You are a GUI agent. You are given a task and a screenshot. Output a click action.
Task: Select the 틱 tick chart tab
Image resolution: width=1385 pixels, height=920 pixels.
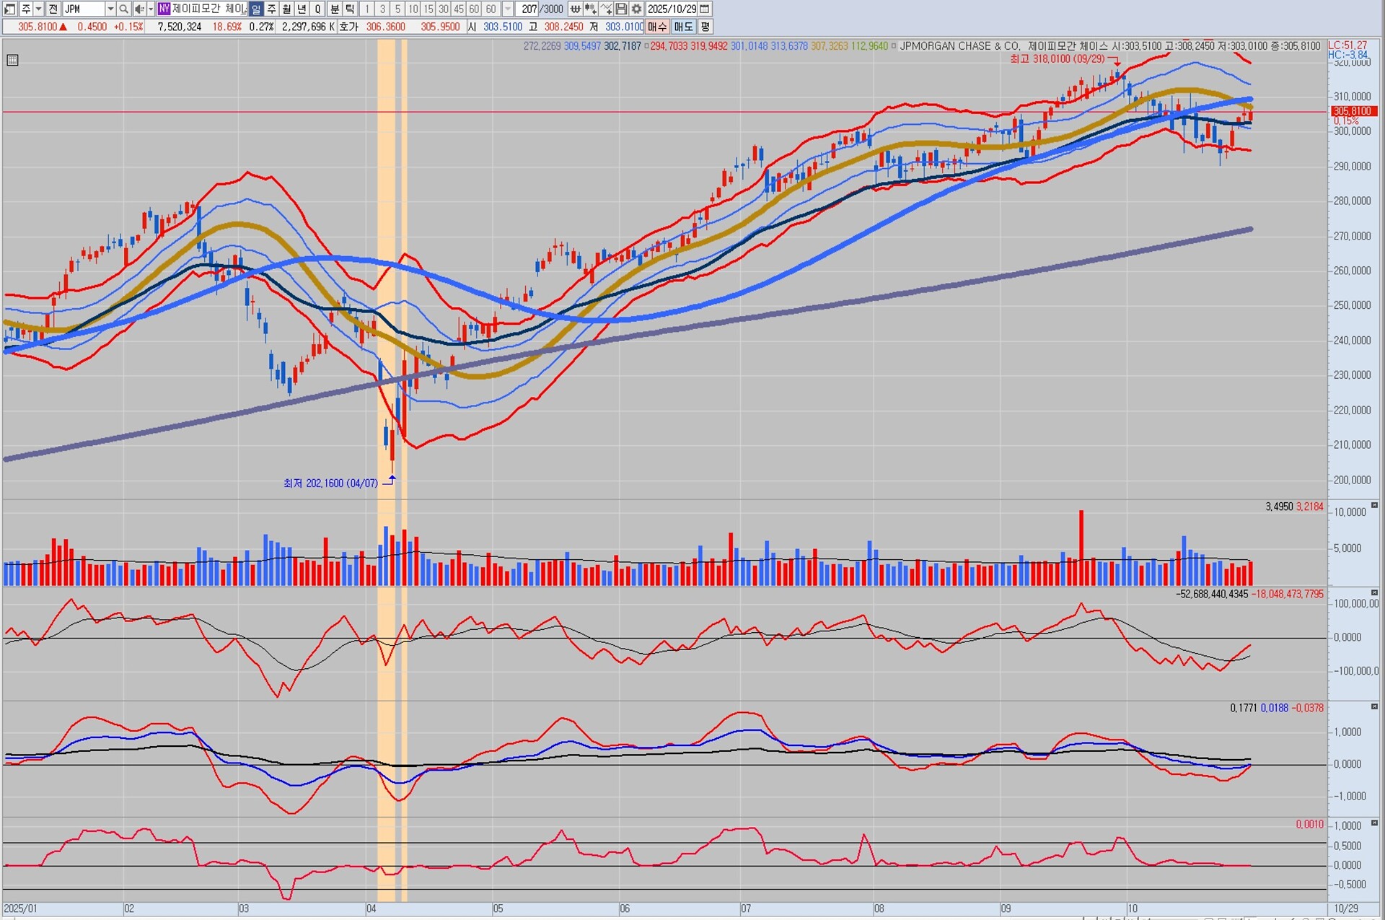[x=350, y=9]
